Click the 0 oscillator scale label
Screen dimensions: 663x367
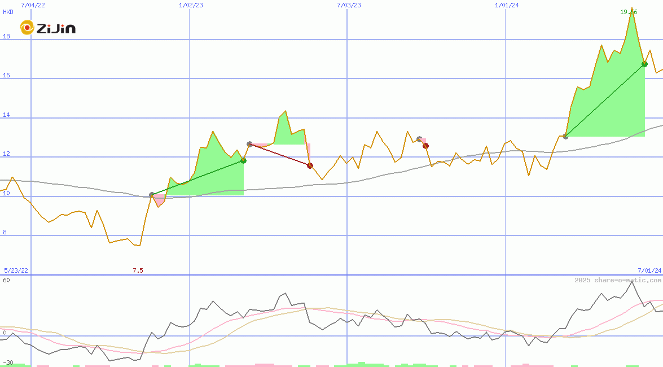tap(5, 333)
